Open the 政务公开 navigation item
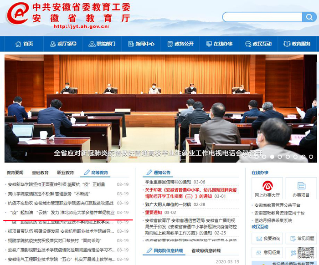 (x=181, y=44)
